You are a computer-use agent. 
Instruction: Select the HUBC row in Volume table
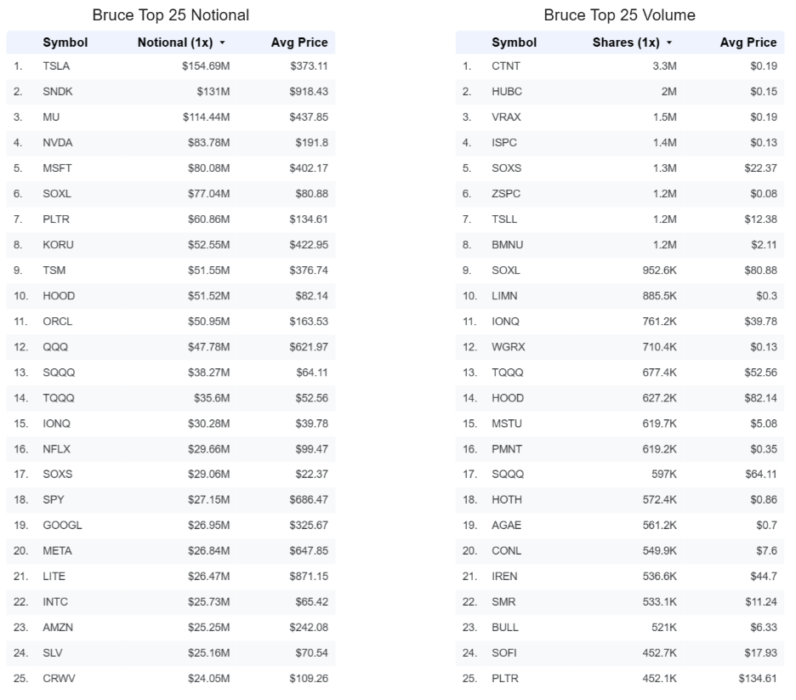click(x=620, y=92)
